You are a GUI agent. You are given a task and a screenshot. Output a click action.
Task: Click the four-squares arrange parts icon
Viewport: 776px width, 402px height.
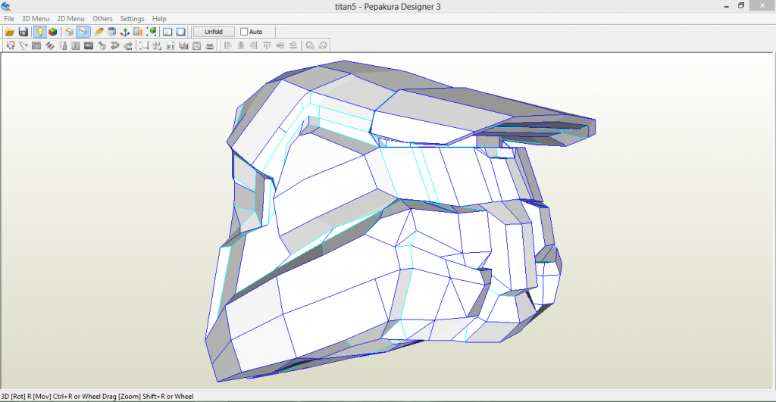click(x=158, y=45)
